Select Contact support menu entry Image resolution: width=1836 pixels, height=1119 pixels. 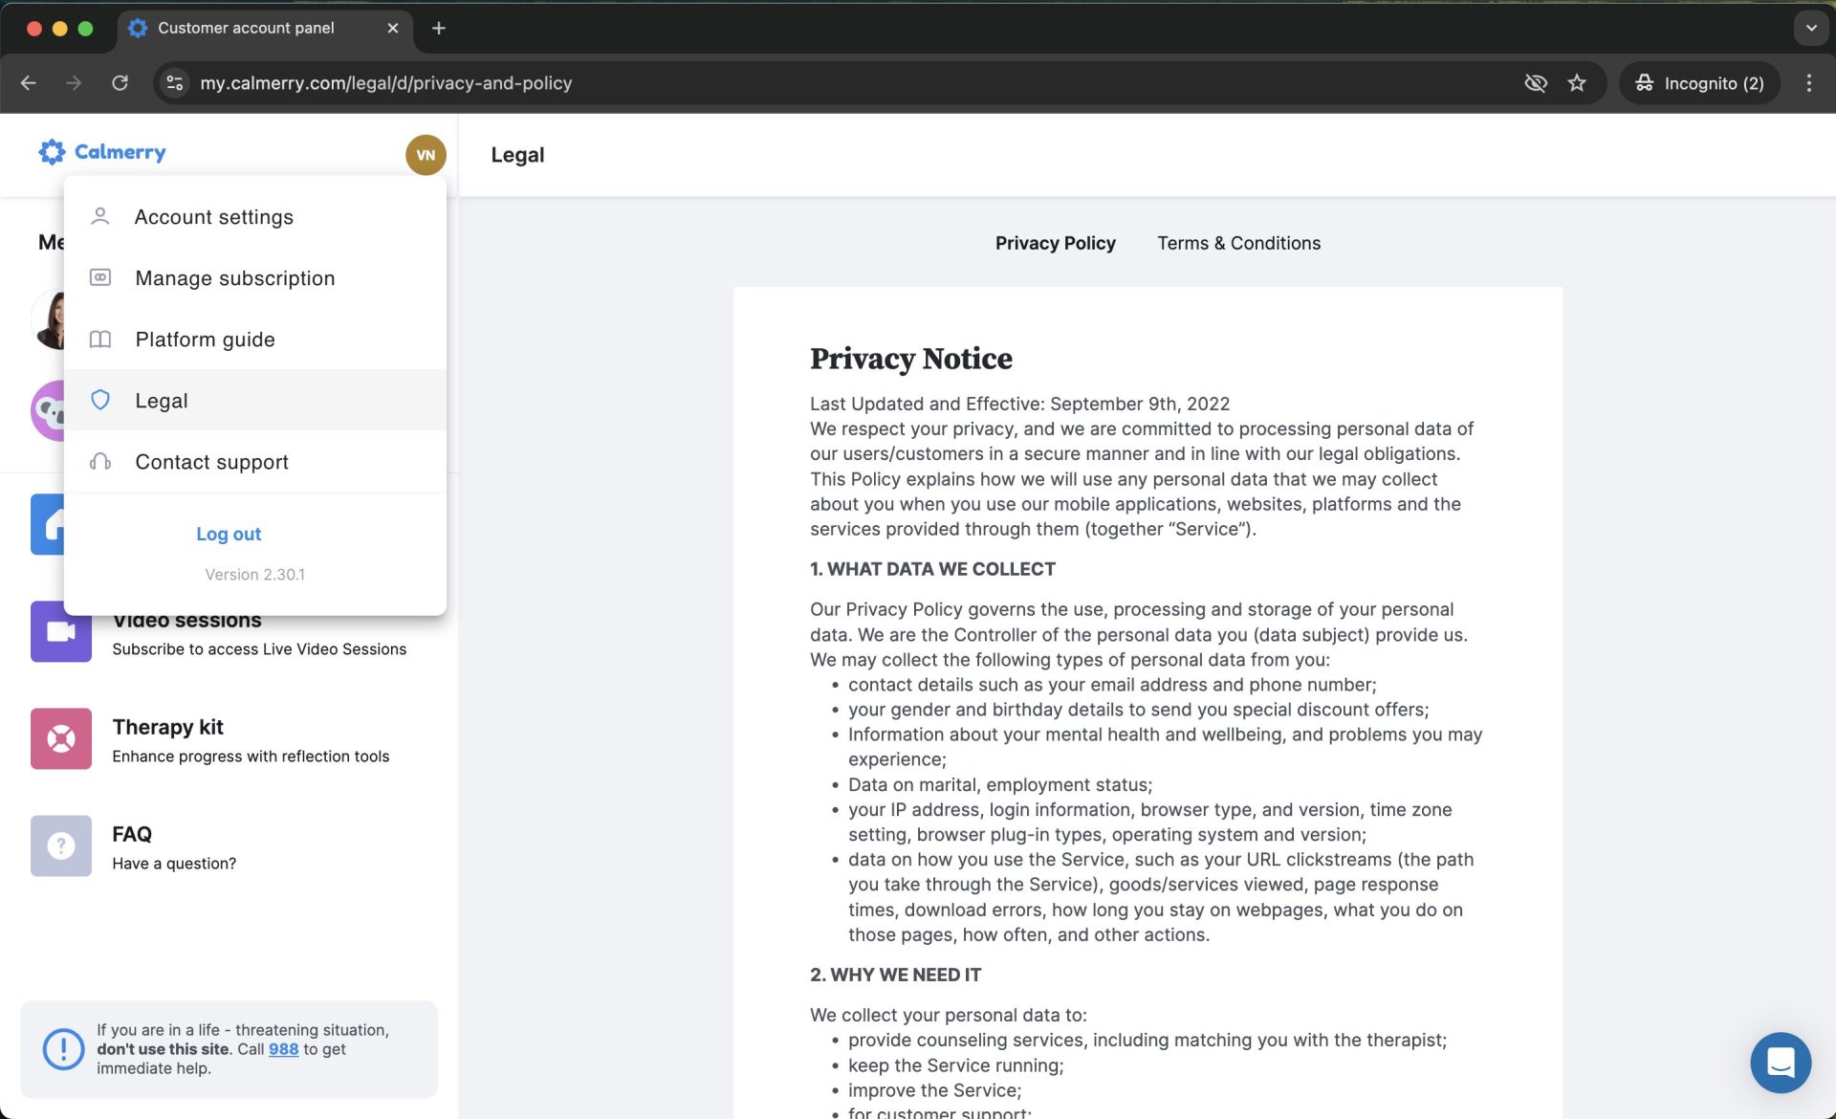211,462
